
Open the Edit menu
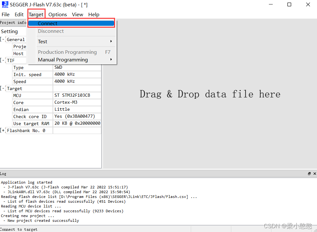coord(19,15)
